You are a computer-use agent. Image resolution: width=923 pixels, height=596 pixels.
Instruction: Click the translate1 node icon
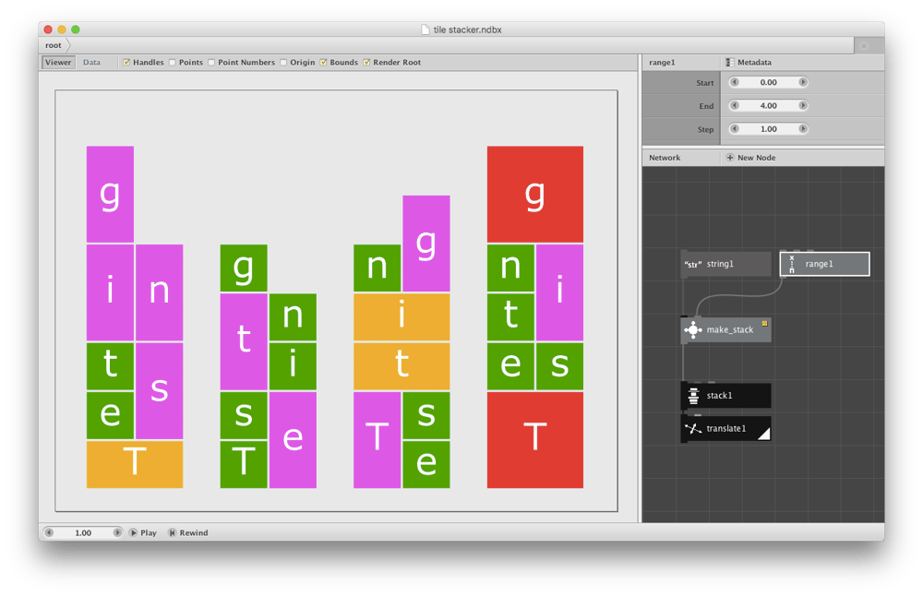[693, 429]
